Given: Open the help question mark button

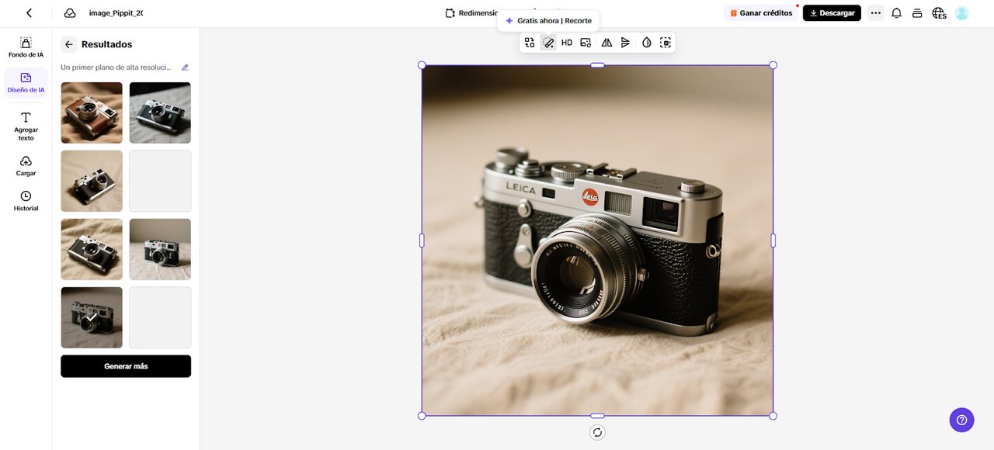Looking at the screenshot, I should tap(961, 420).
